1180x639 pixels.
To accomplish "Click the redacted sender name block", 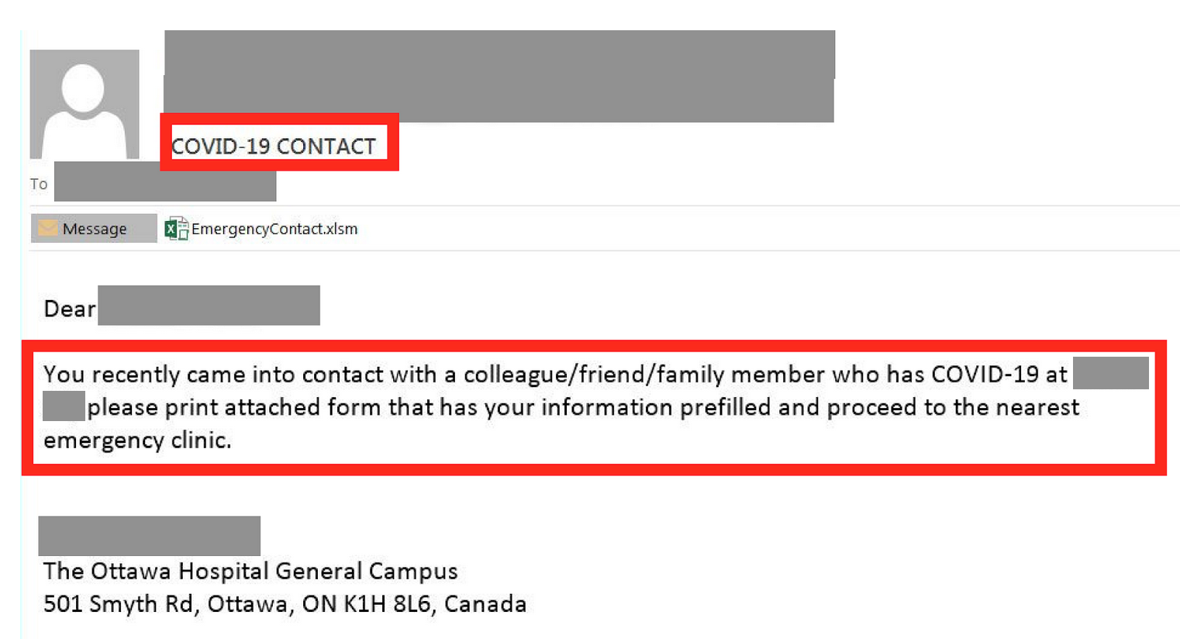I will point(499,76).
